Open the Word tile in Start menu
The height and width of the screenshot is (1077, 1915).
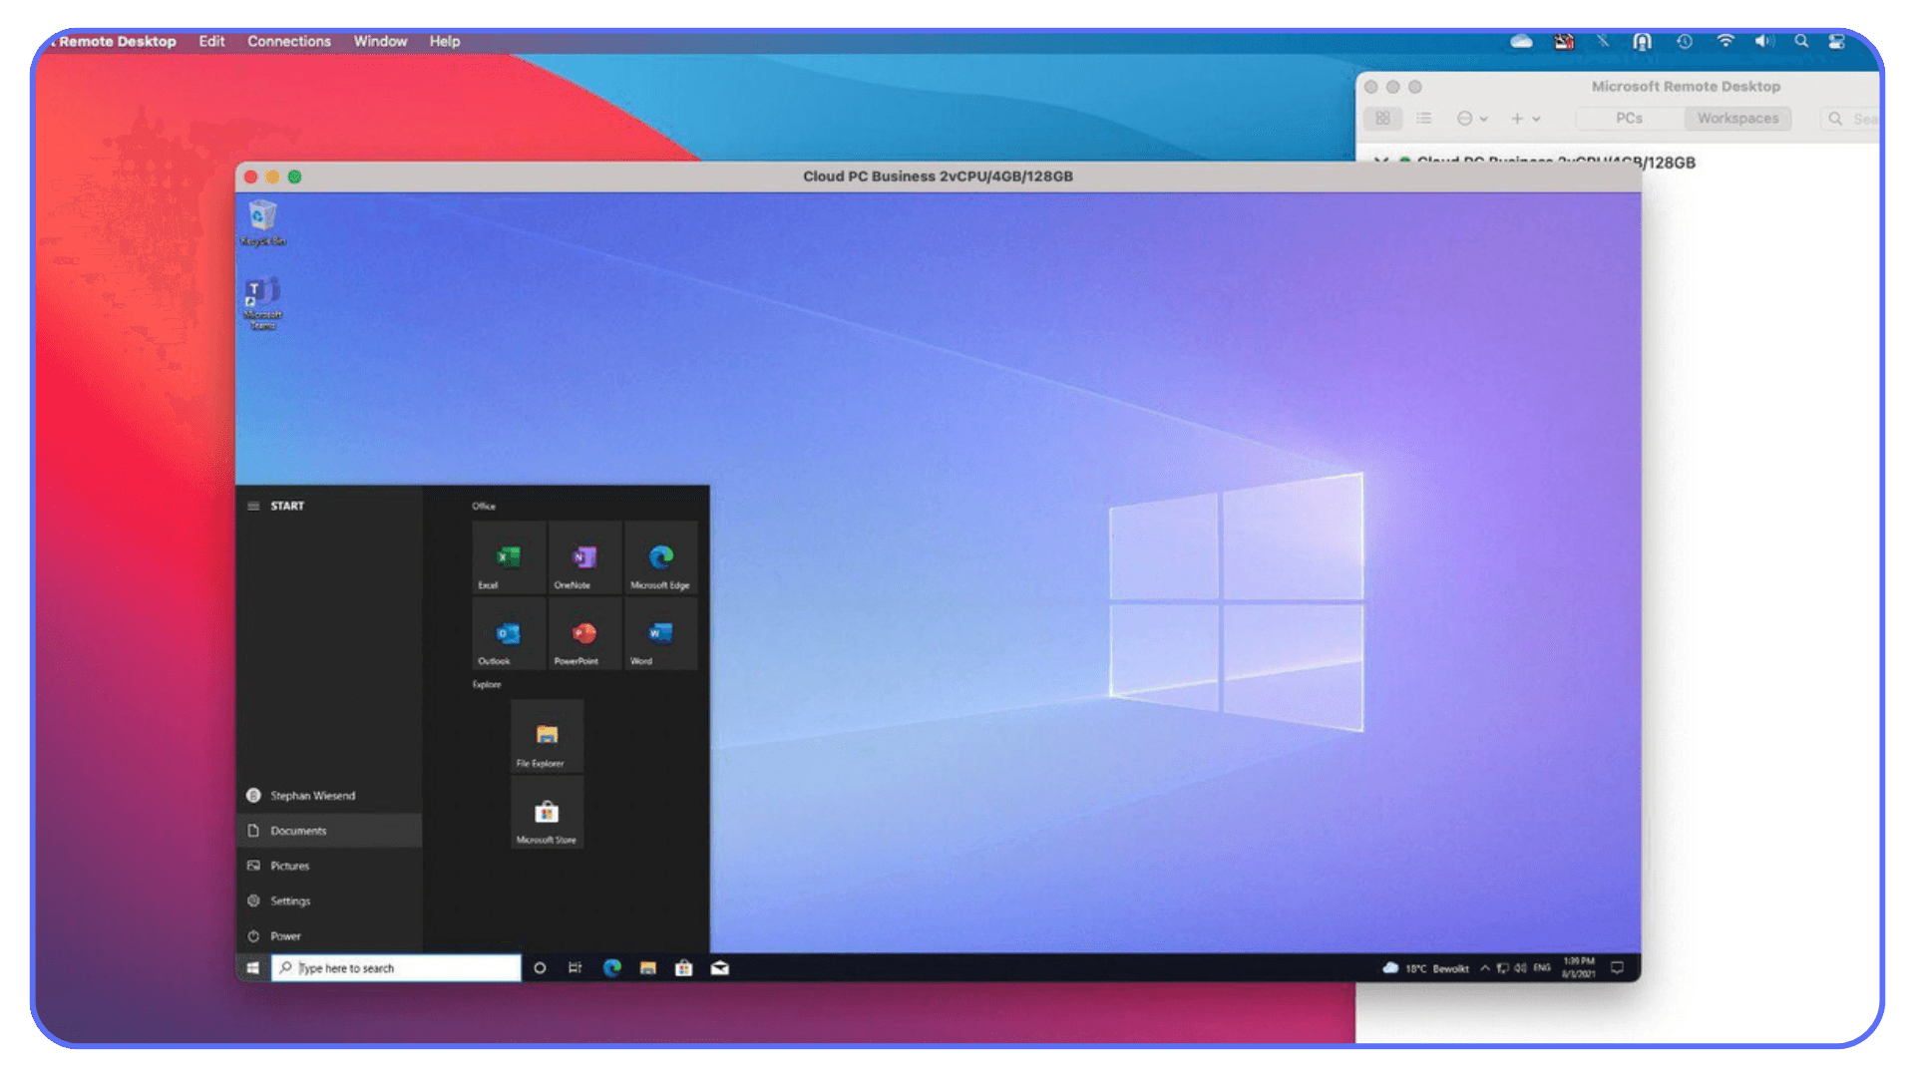coord(660,633)
